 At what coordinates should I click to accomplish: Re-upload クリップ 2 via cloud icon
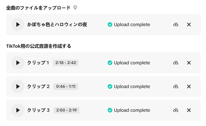[x=176, y=86]
